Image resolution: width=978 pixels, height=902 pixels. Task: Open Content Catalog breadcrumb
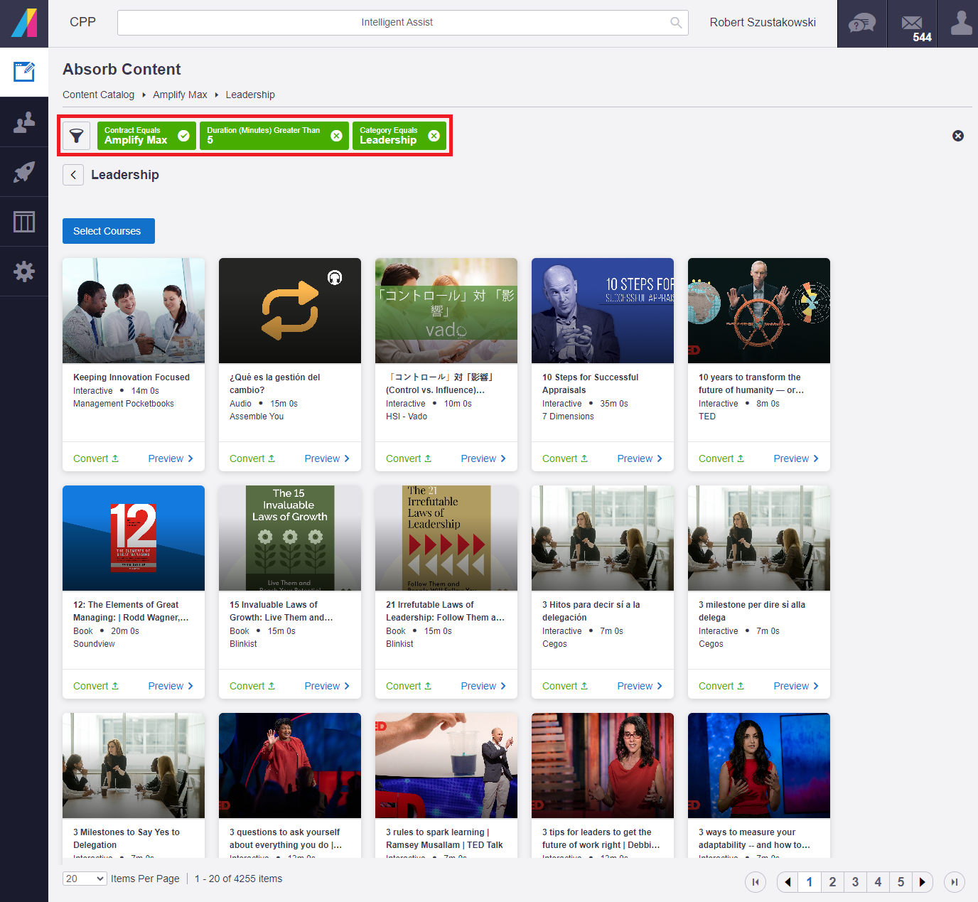click(98, 95)
